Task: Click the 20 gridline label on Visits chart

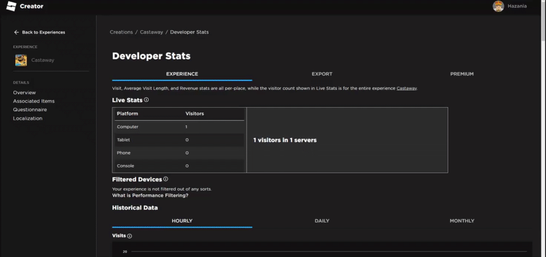Action: coord(124,252)
